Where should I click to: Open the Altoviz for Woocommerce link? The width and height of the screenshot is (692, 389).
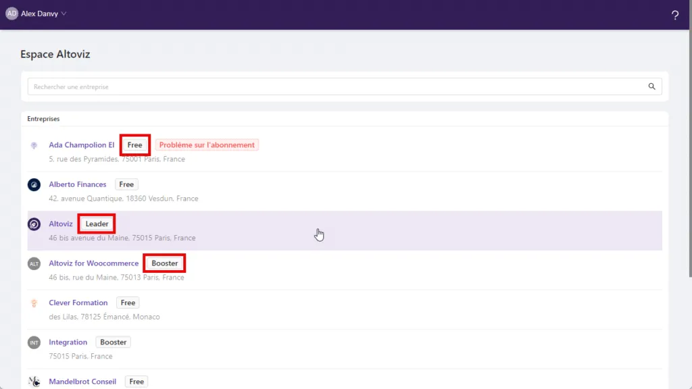(x=93, y=263)
